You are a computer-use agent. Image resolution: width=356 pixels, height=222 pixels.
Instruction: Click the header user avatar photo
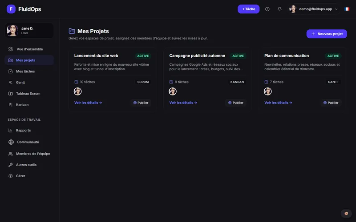[293, 9]
